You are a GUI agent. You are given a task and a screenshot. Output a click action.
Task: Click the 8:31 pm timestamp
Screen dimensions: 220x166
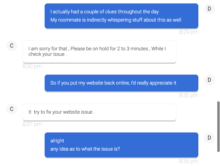tap(32, 124)
